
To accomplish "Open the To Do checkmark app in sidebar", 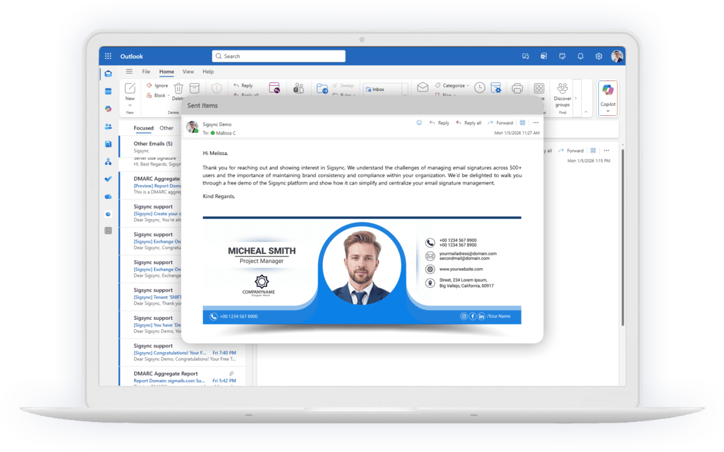I will coord(108,179).
